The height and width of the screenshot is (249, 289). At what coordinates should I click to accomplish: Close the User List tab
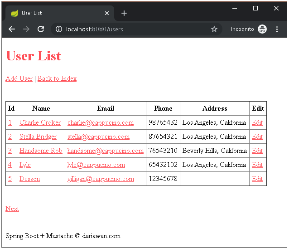[107, 13]
